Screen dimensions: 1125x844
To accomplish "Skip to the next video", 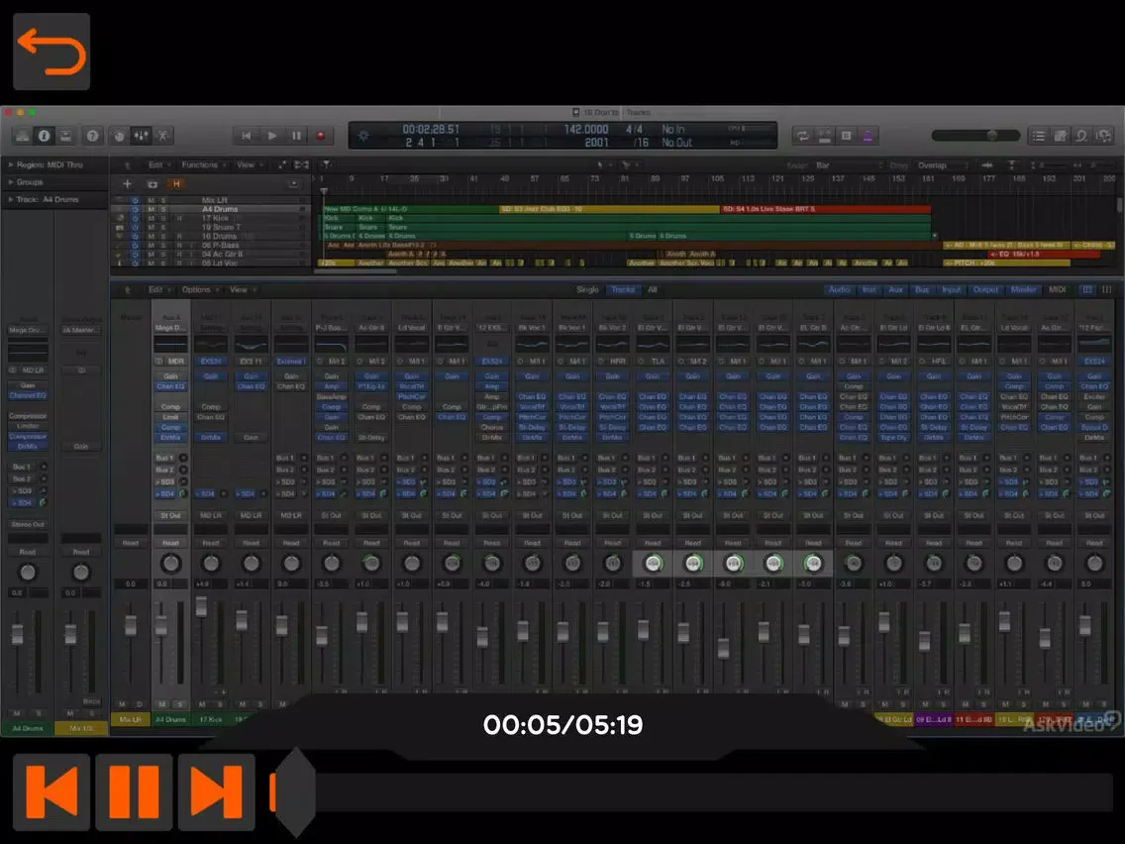I will click(216, 791).
